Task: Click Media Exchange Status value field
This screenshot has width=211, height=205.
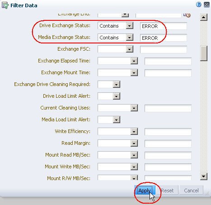Action: [164, 38]
